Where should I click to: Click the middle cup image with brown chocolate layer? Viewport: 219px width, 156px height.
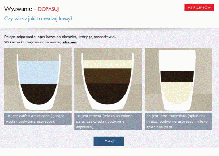(108, 80)
